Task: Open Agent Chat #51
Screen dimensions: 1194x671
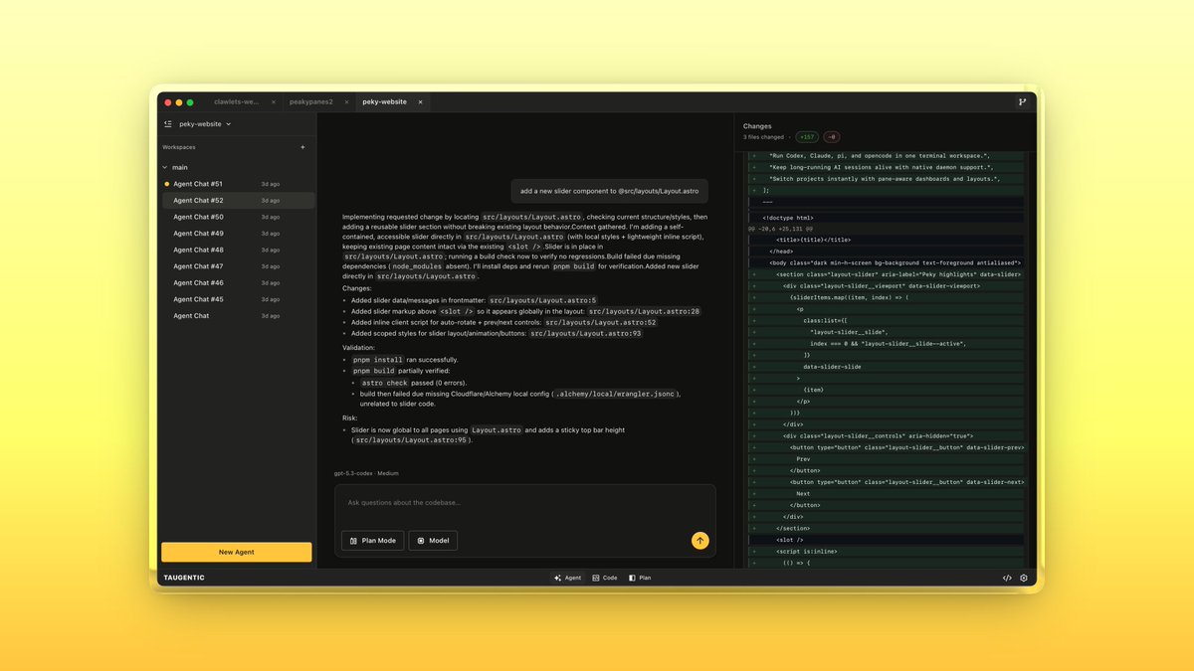Action: click(238, 184)
